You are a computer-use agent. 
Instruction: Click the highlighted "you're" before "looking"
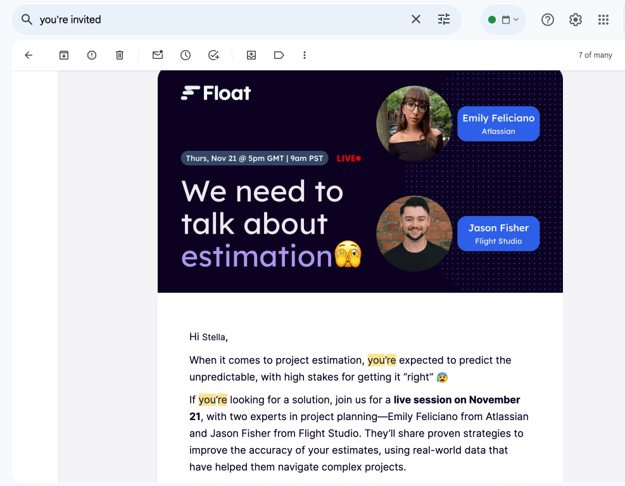(213, 400)
